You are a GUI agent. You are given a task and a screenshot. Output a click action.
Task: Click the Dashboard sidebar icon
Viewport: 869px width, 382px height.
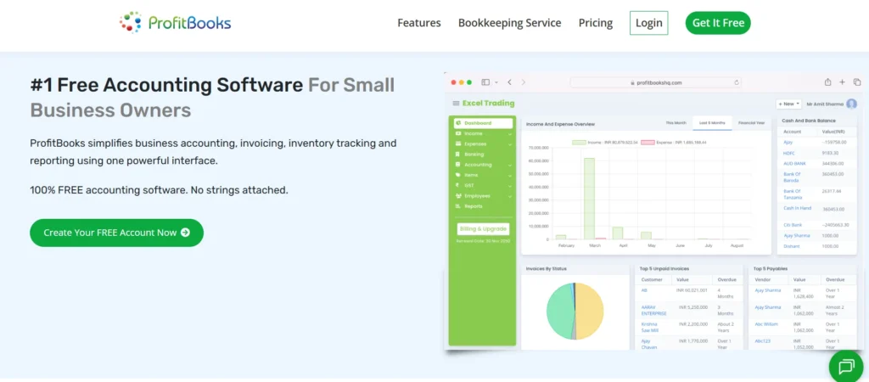[x=458, y=123]
